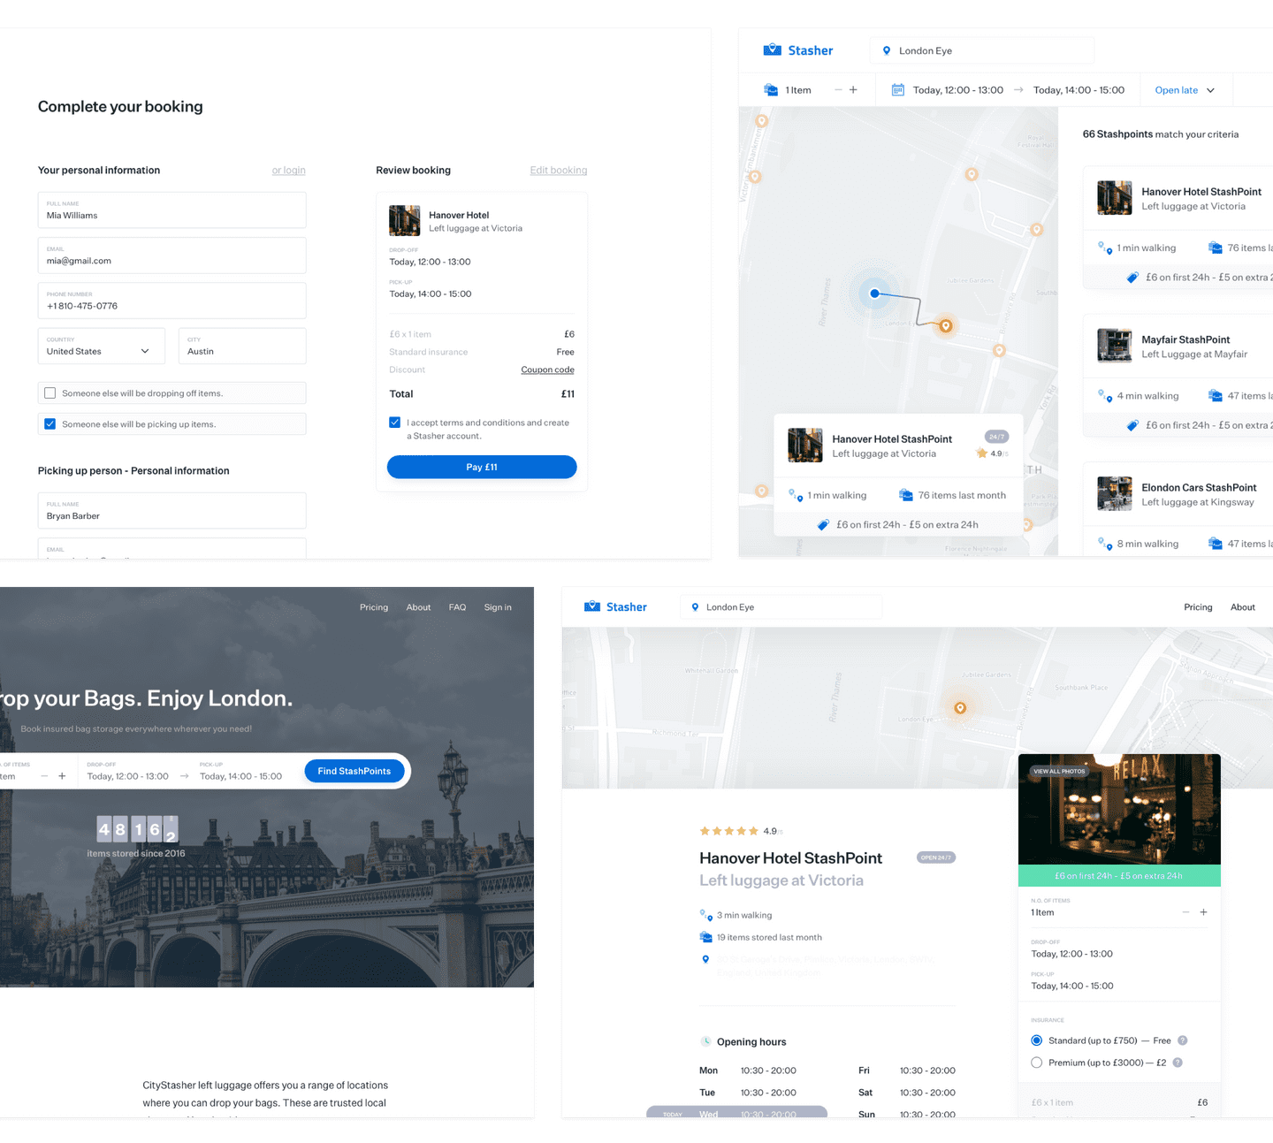Screen dimensions: 1273x1143
Task: Click the Edit booking link
Action: pos(559,171)
